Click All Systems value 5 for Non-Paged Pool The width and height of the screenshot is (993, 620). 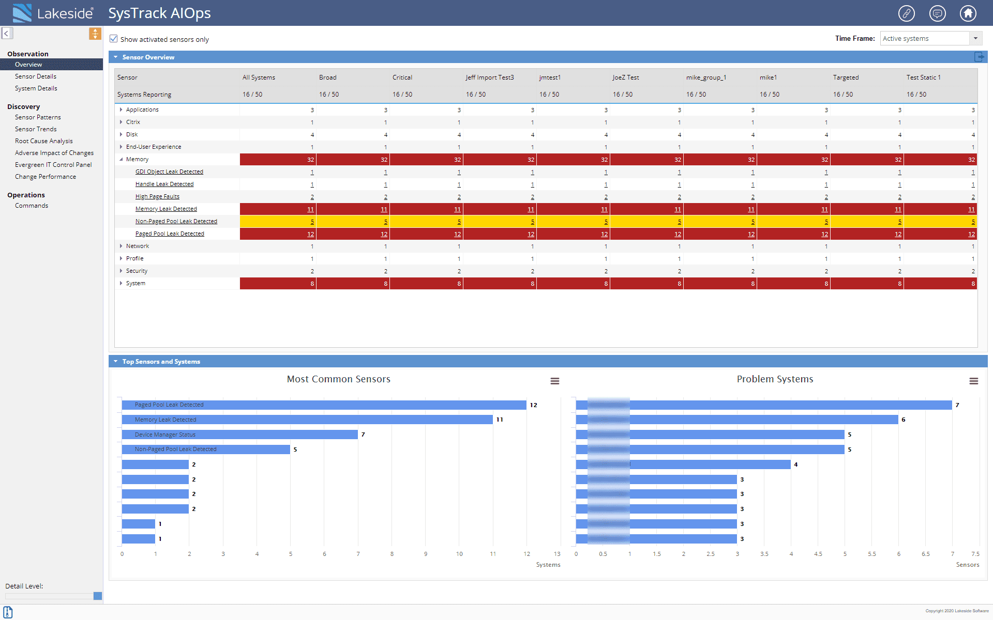pos(312,222)
